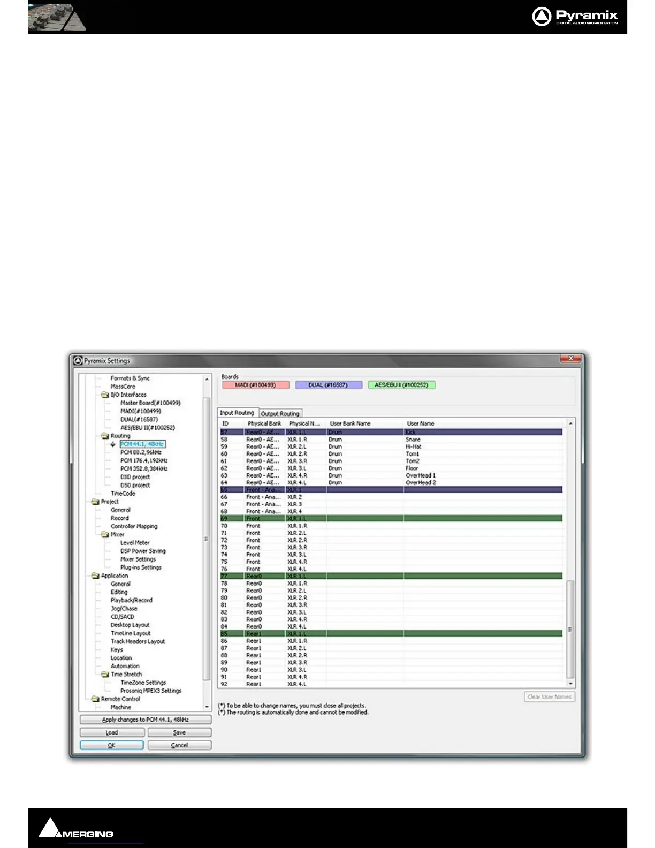The height and width of the screenshot is (848, 655).
Task: Open Plug-ins Settings item
Action: click(141, 567)
